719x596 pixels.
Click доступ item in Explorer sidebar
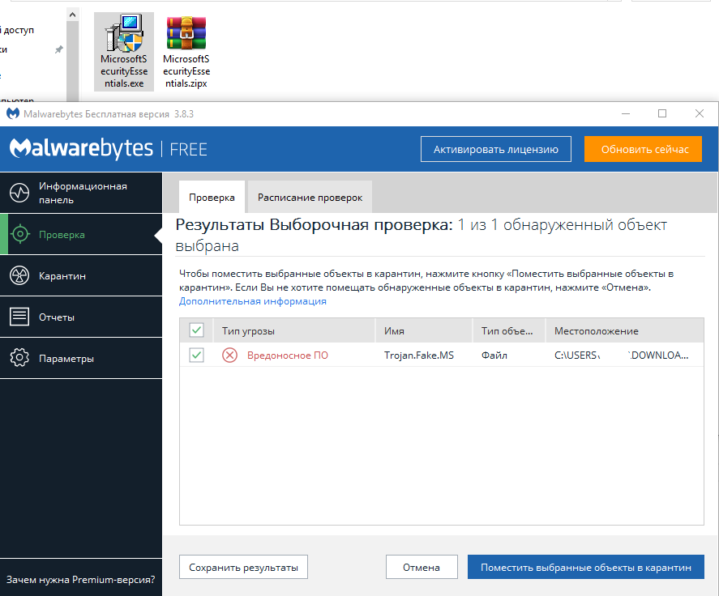[x=19, y=30]
